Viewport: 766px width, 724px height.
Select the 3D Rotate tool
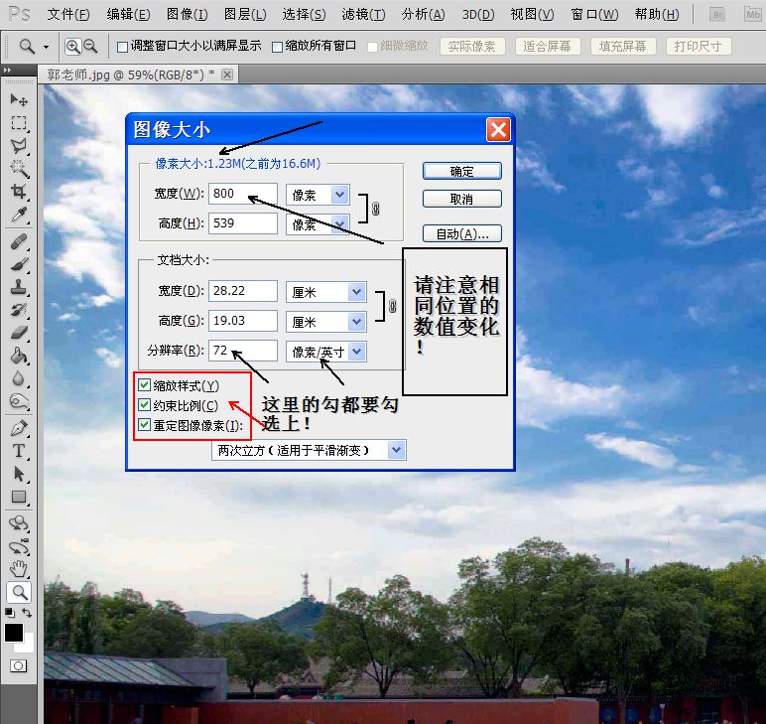[x=19, y=523]
